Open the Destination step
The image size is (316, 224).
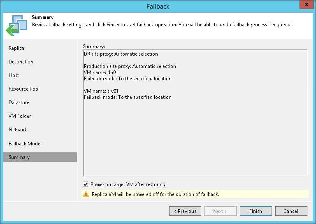click(x=21, y=62)
